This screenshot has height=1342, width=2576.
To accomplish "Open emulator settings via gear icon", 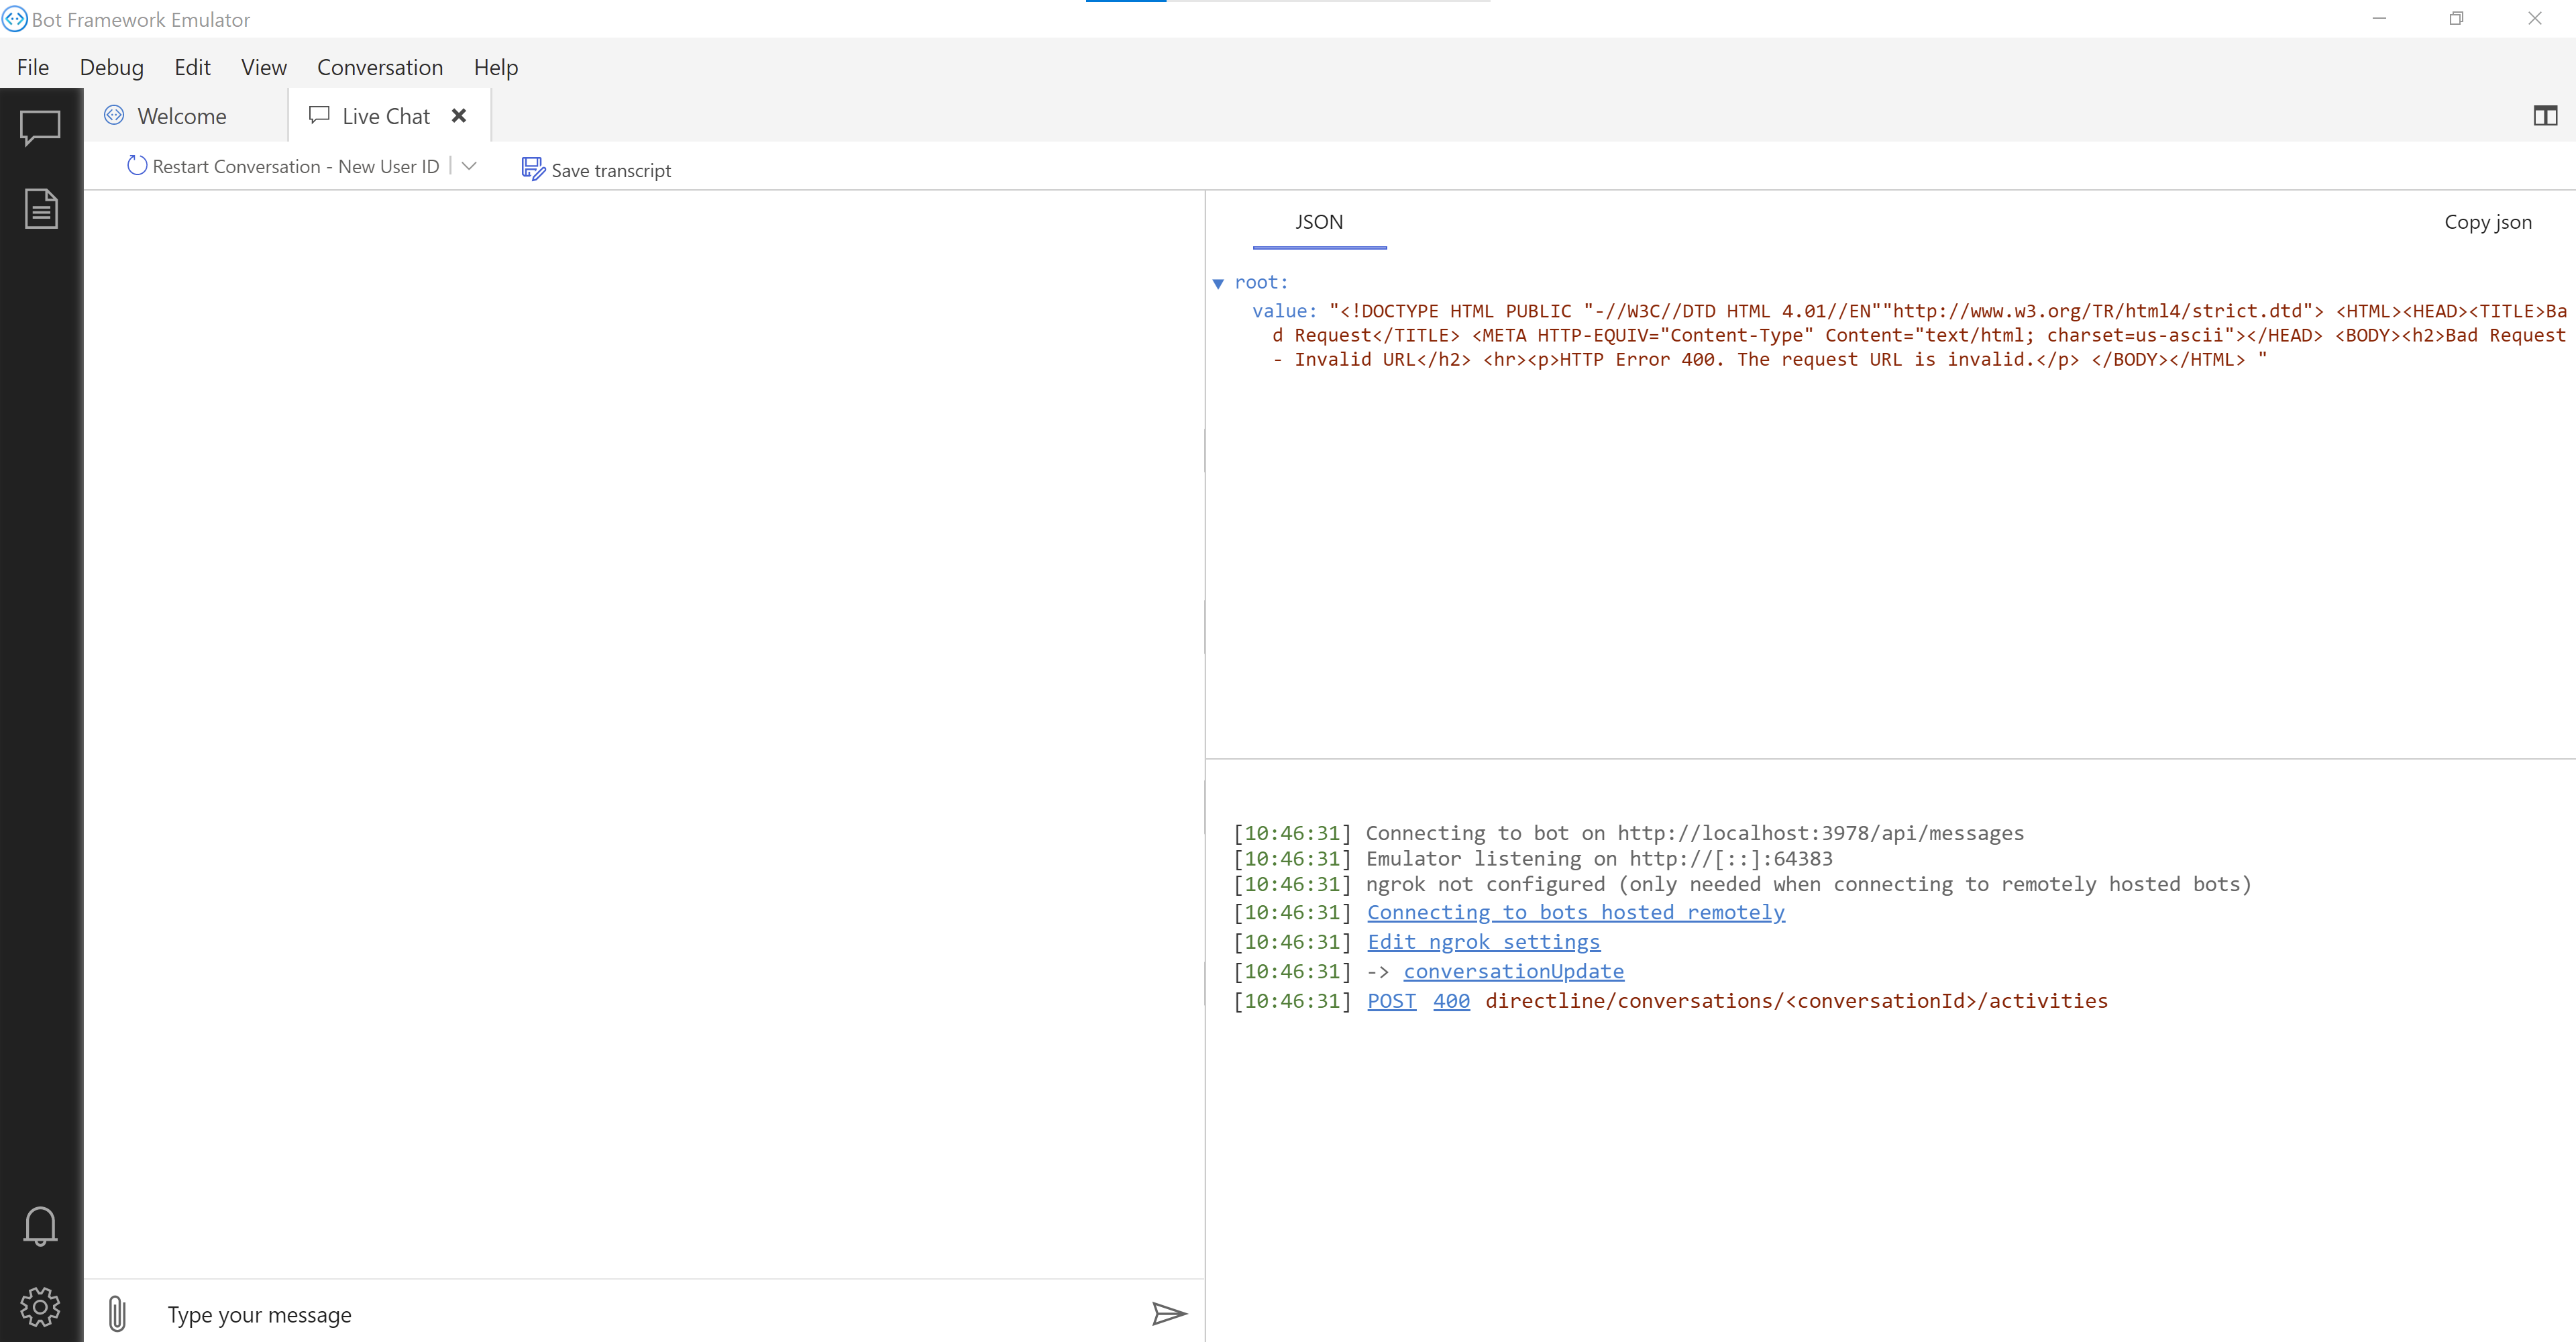I will click(41, 1305).
